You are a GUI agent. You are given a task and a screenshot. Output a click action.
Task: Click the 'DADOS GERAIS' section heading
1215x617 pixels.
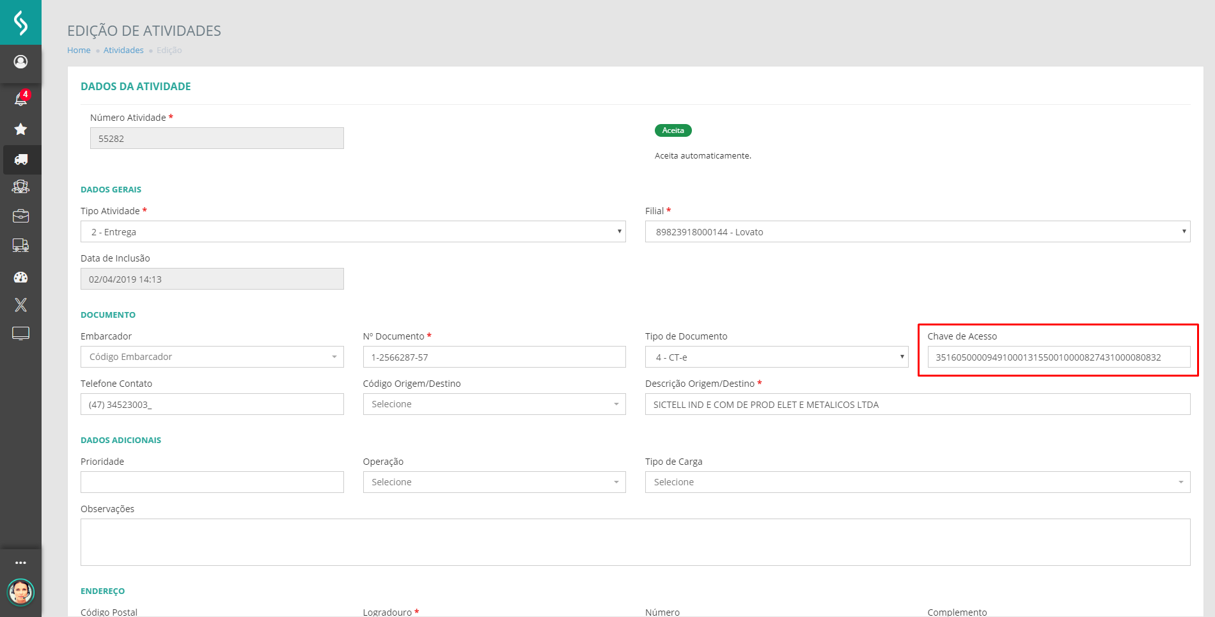(x=111, y=189)
